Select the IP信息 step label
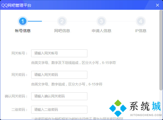This screenshot has height=120, width=163. tap(141, 31)
